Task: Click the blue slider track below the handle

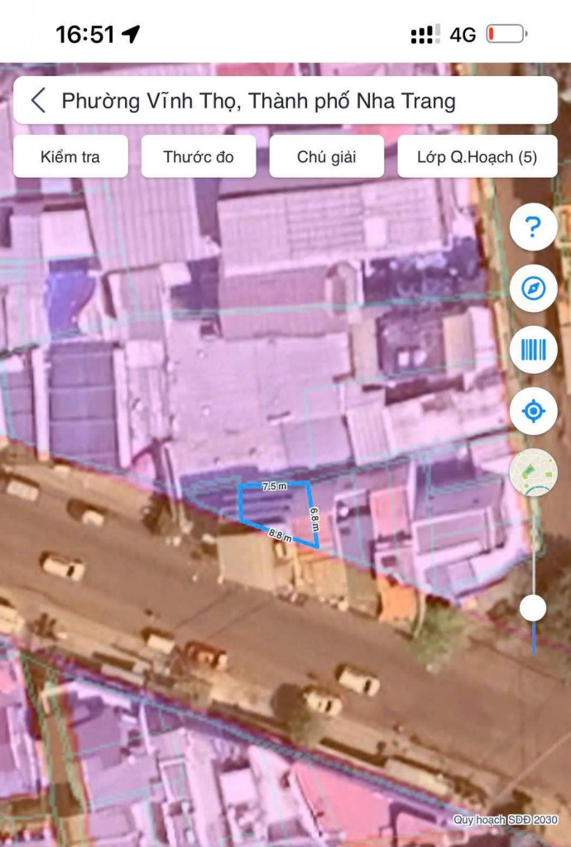Action: (x=534, y=637)
